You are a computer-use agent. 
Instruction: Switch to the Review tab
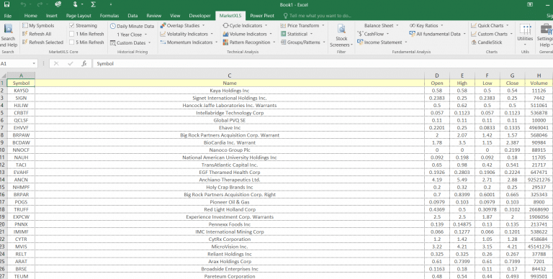(154, 16)
